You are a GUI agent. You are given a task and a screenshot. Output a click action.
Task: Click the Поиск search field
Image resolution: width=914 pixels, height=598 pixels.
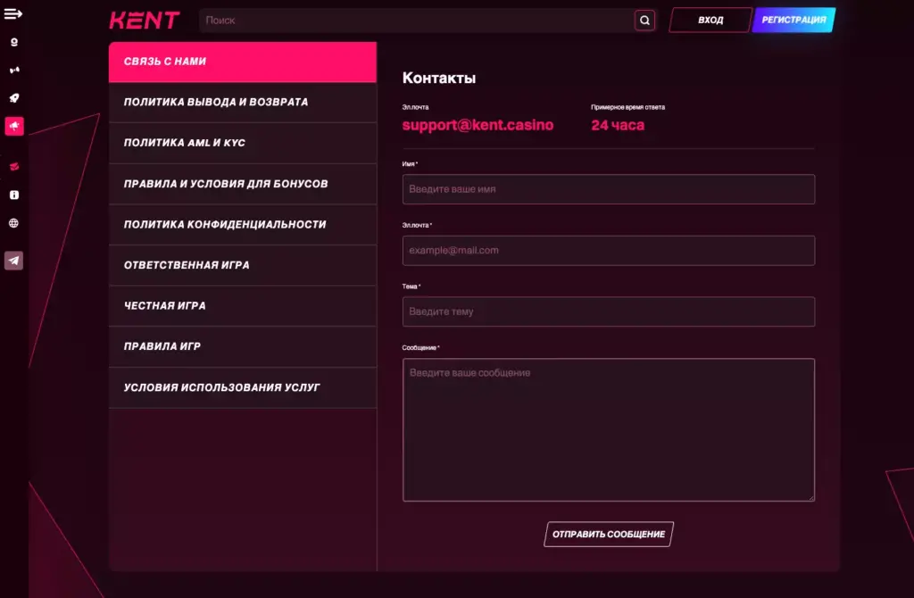tap(420, 20)
